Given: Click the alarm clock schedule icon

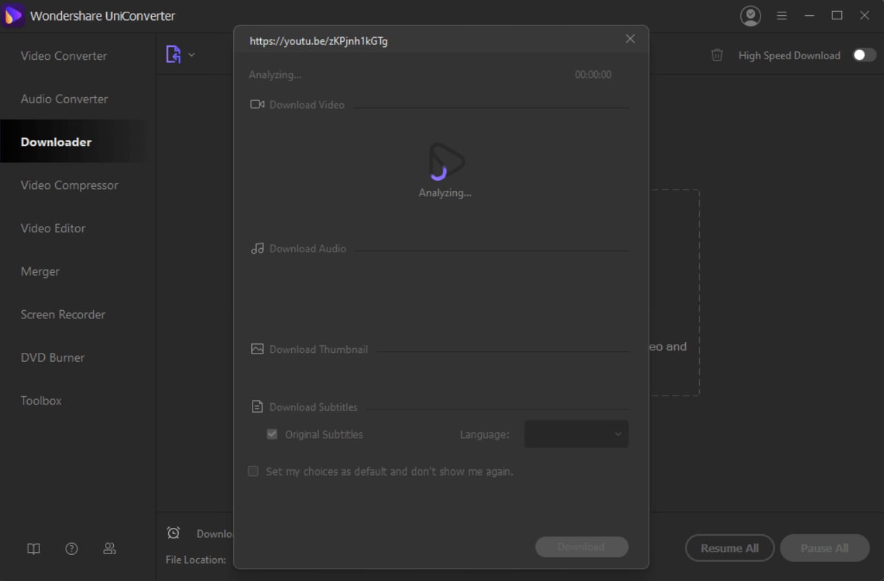Looking at the screenshot, I should pos(173,533).
